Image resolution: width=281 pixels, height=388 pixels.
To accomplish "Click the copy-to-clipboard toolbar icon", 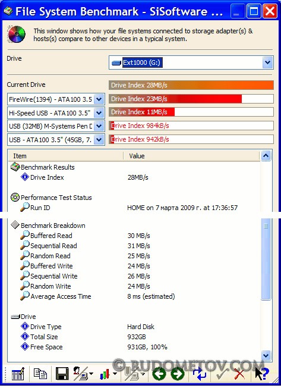I will point(40,373).
